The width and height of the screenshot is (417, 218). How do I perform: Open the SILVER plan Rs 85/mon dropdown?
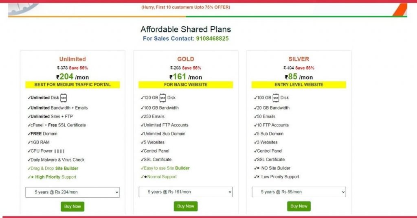299,192
